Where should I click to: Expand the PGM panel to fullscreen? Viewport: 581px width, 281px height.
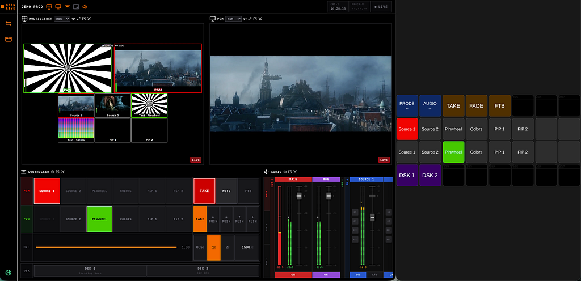pos(250,19)
